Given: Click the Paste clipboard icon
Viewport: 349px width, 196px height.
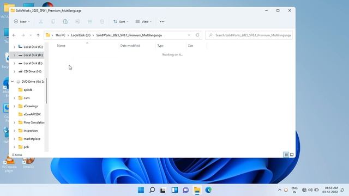Looking at the screenshot, I should pos(65,22).
